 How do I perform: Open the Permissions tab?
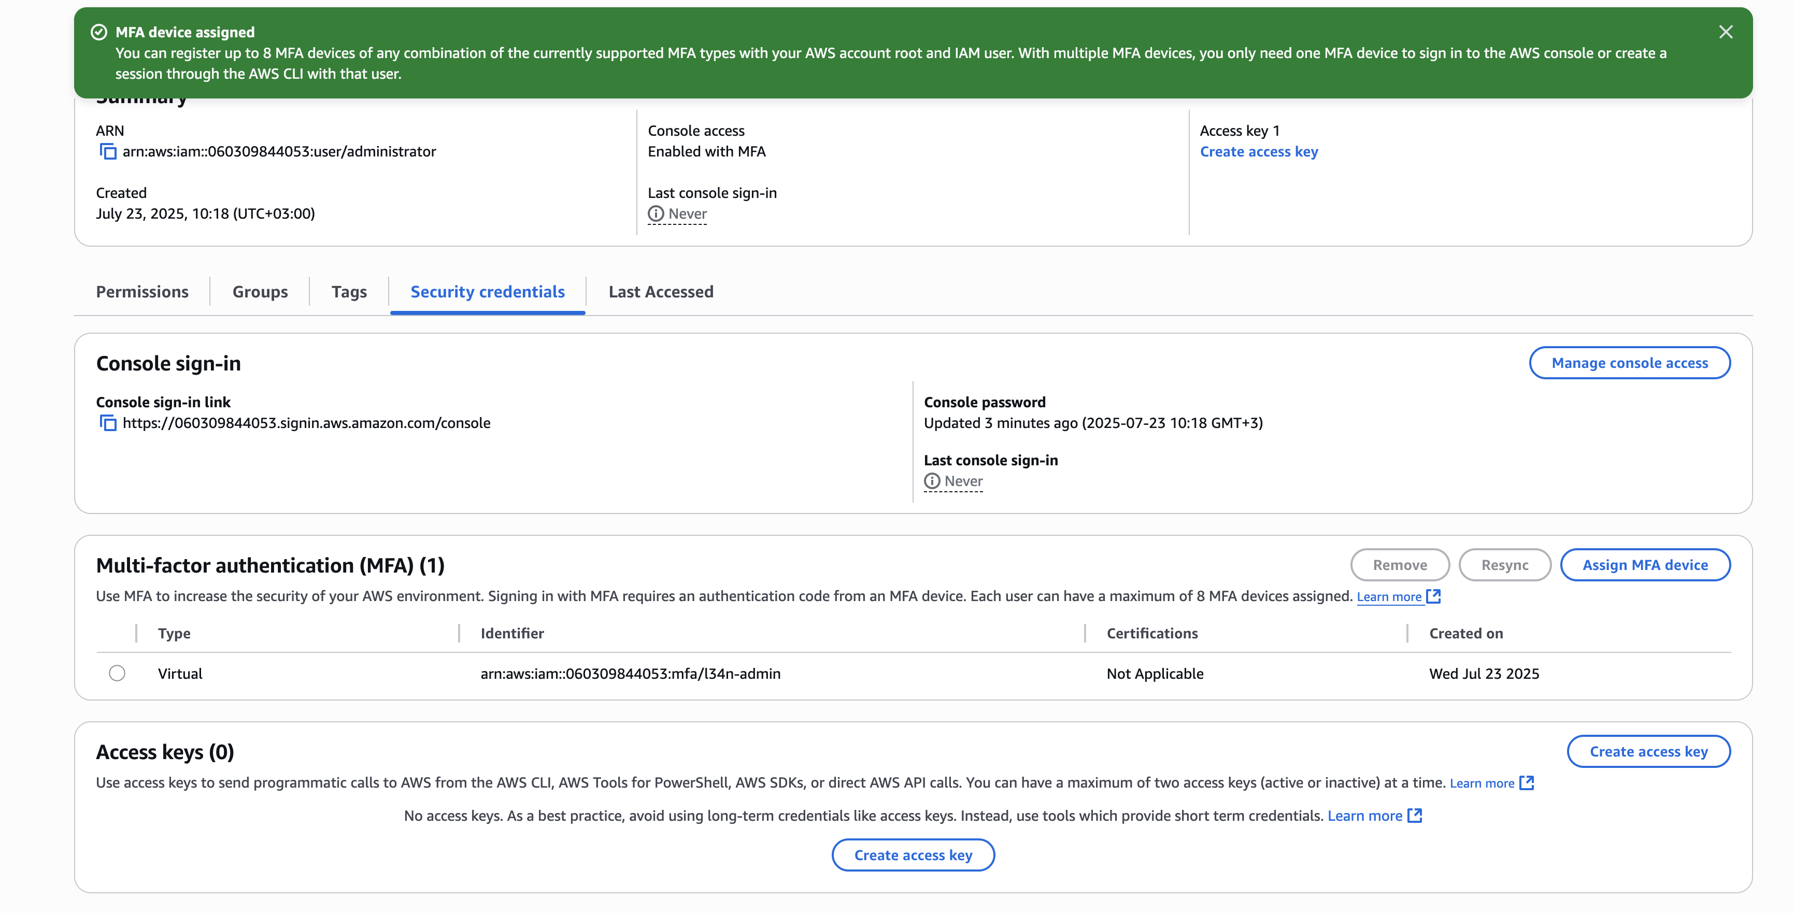coord(142,292)
